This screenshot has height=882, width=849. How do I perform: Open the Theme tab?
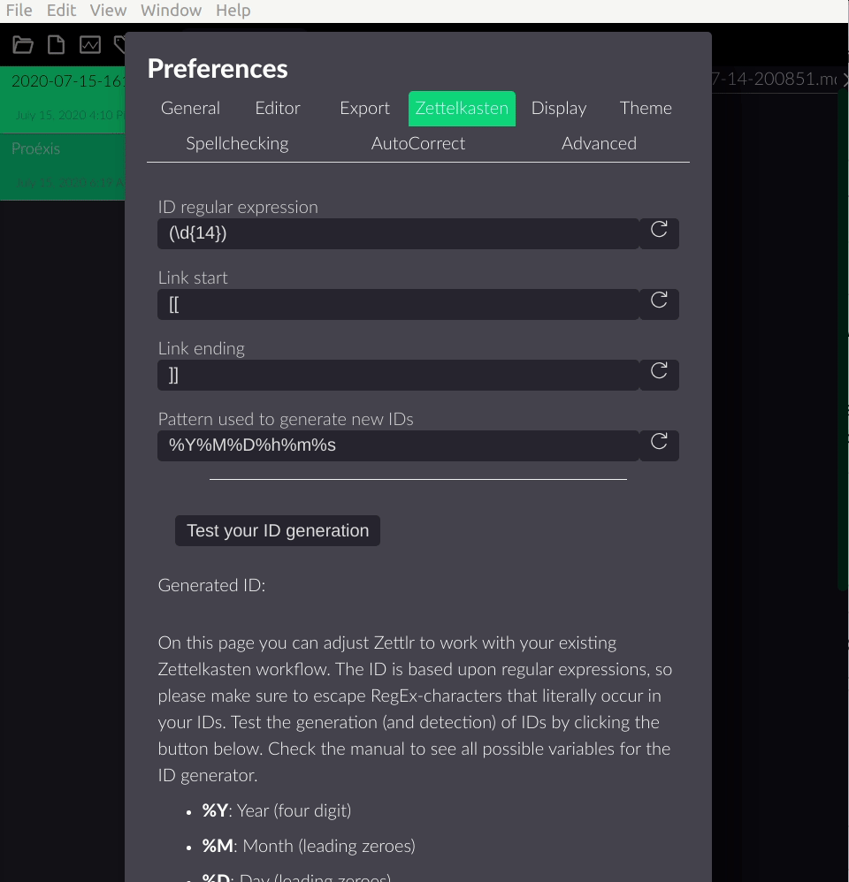tap(646, 109)
